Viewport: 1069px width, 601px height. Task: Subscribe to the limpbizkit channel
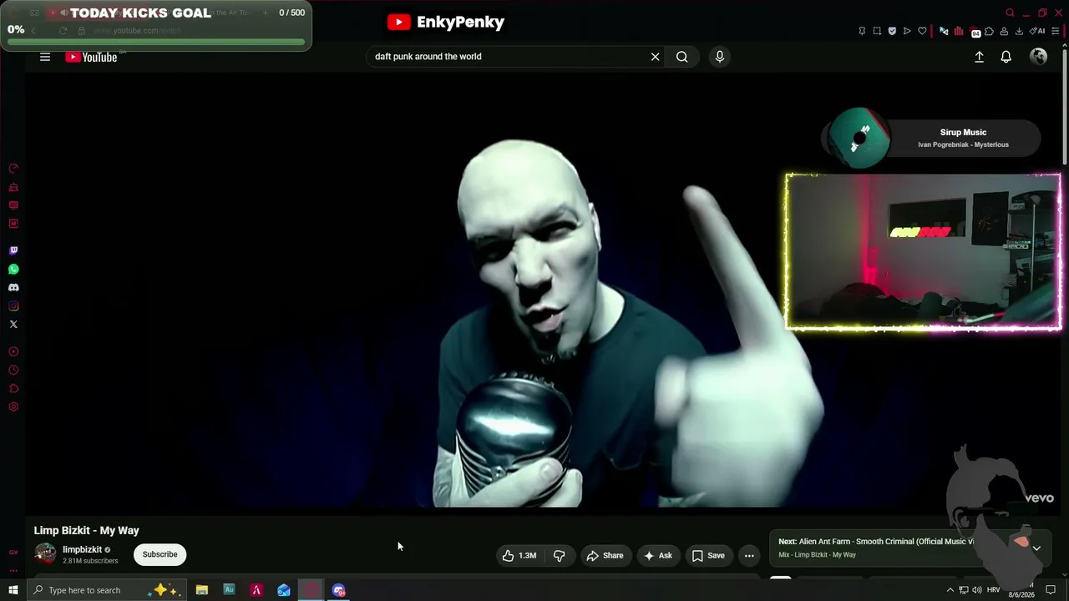click(x=160, y=554)
